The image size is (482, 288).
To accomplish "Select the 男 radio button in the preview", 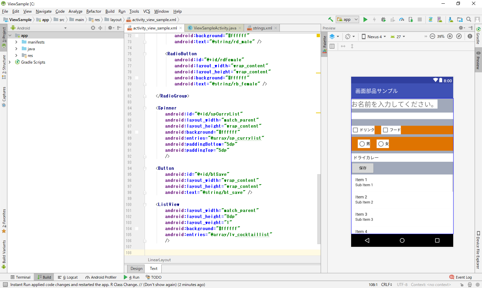I will [362, 144].
